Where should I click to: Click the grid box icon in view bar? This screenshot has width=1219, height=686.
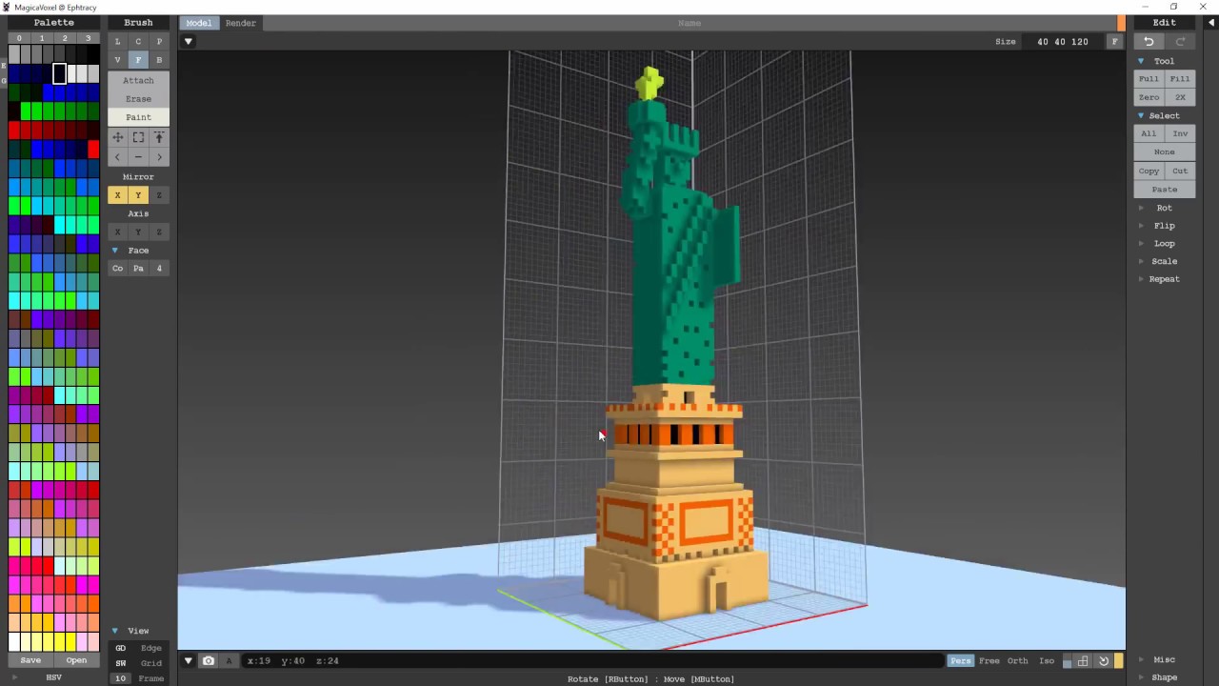point(1083,660)
